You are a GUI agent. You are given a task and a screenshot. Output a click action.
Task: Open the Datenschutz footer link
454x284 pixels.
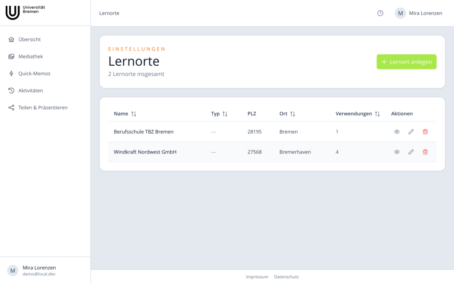coord(286,277)
